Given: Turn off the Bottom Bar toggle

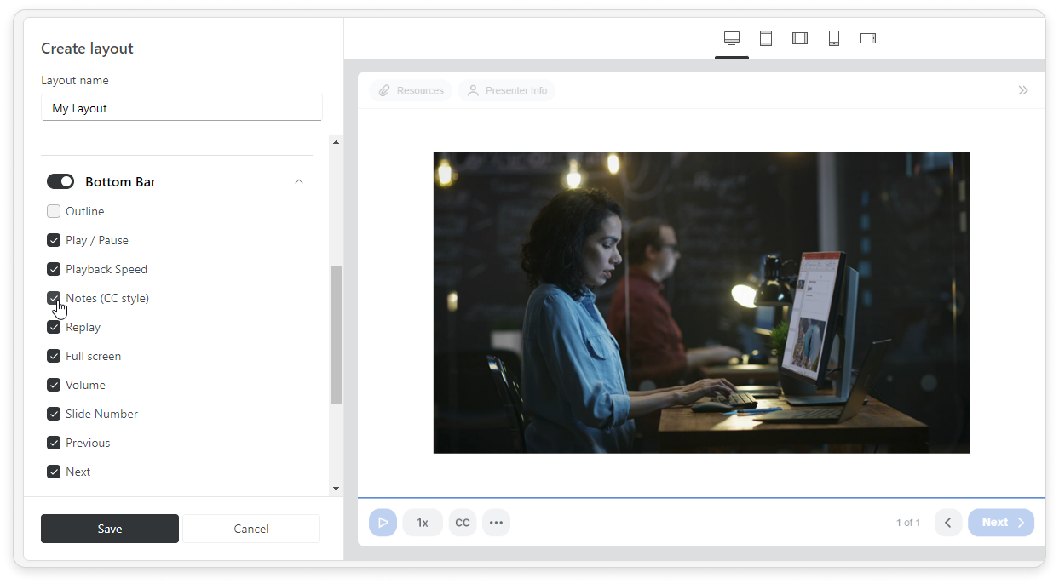Looking at the screenshot, I should click(60, 181).
